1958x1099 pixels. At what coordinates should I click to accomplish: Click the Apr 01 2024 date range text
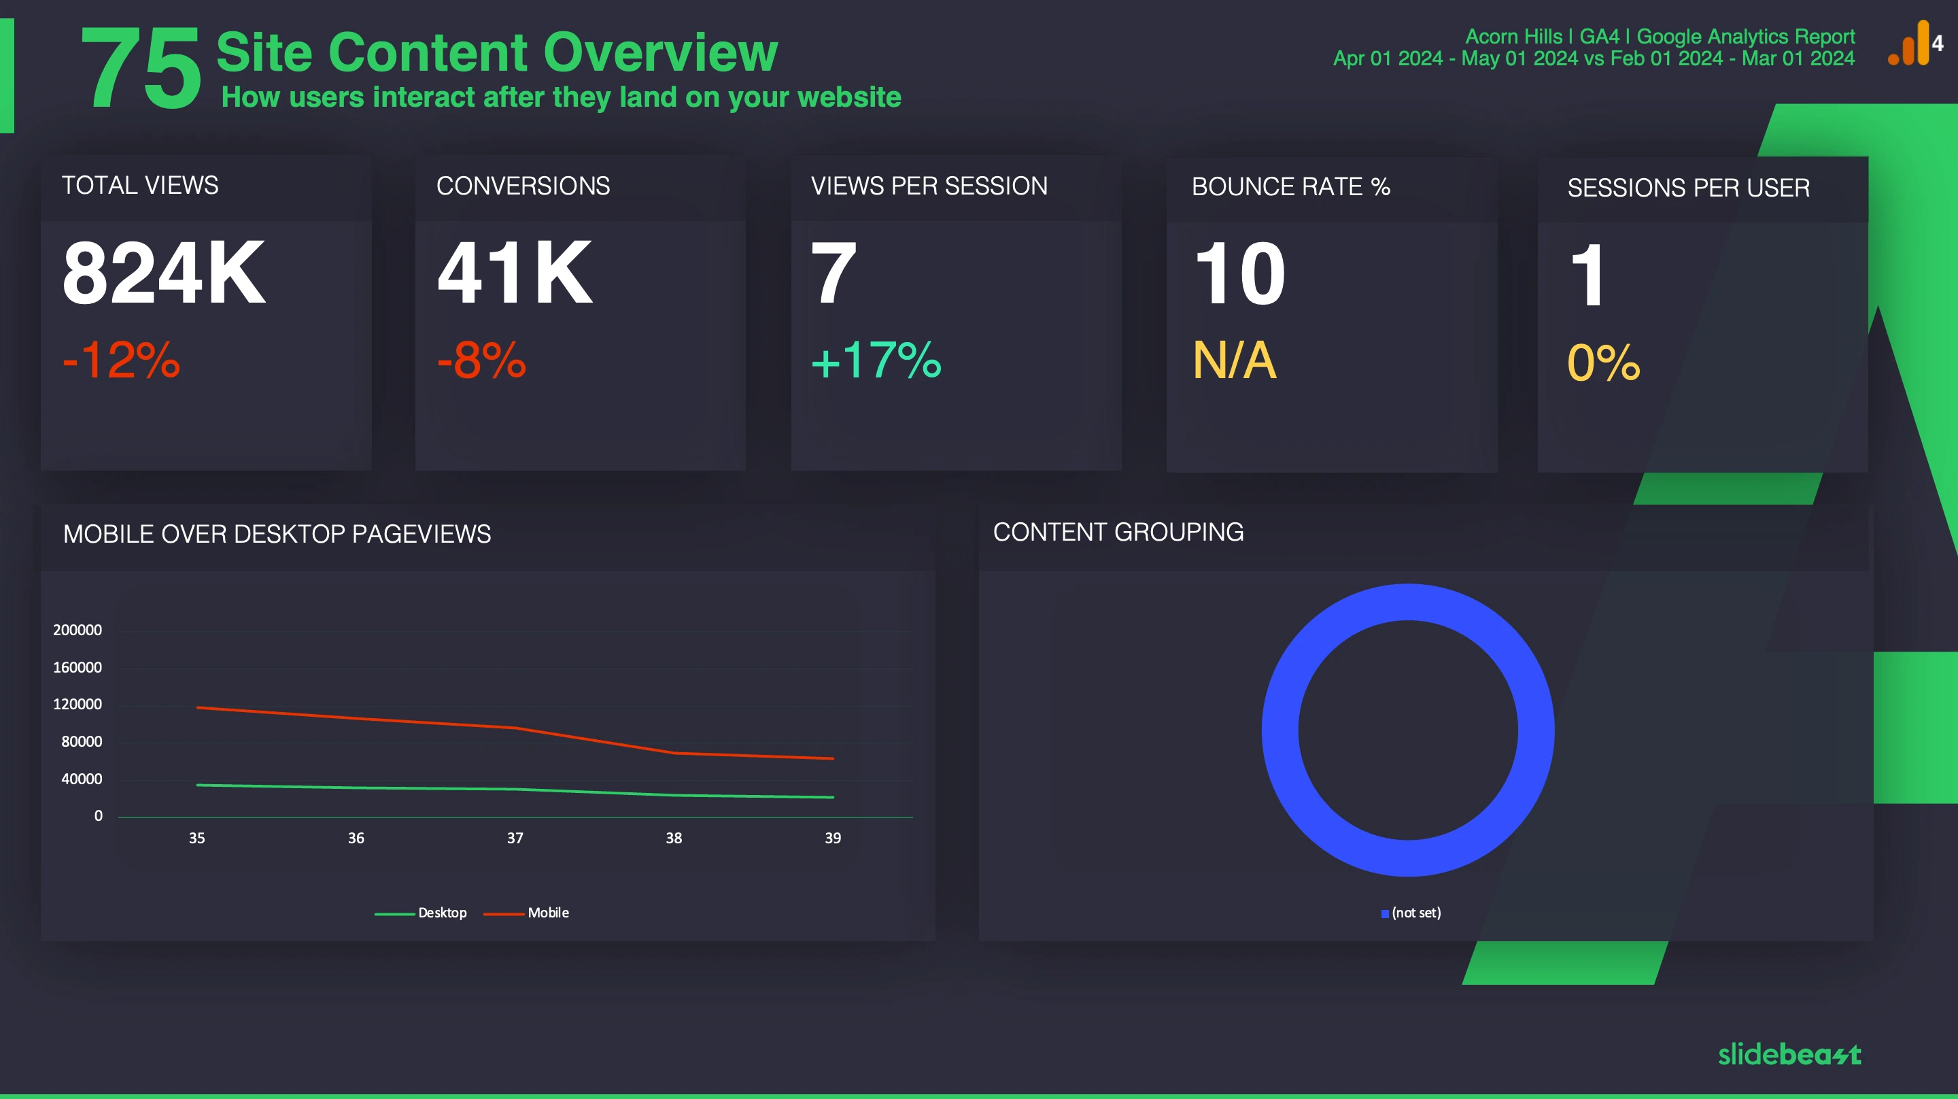point(1594,58)
